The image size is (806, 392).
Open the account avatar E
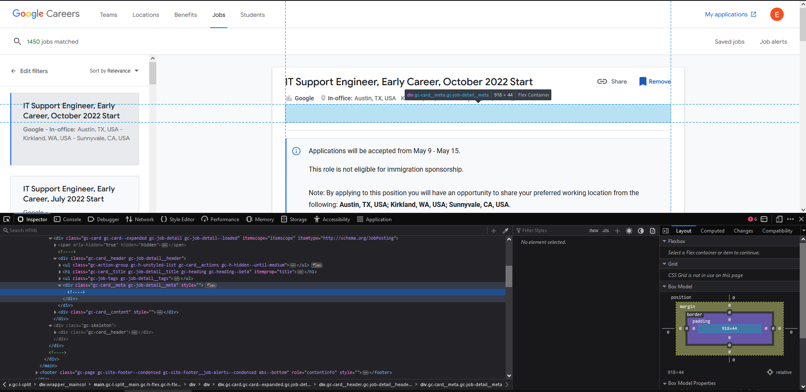pyautogui.click(x=777, y=14)
